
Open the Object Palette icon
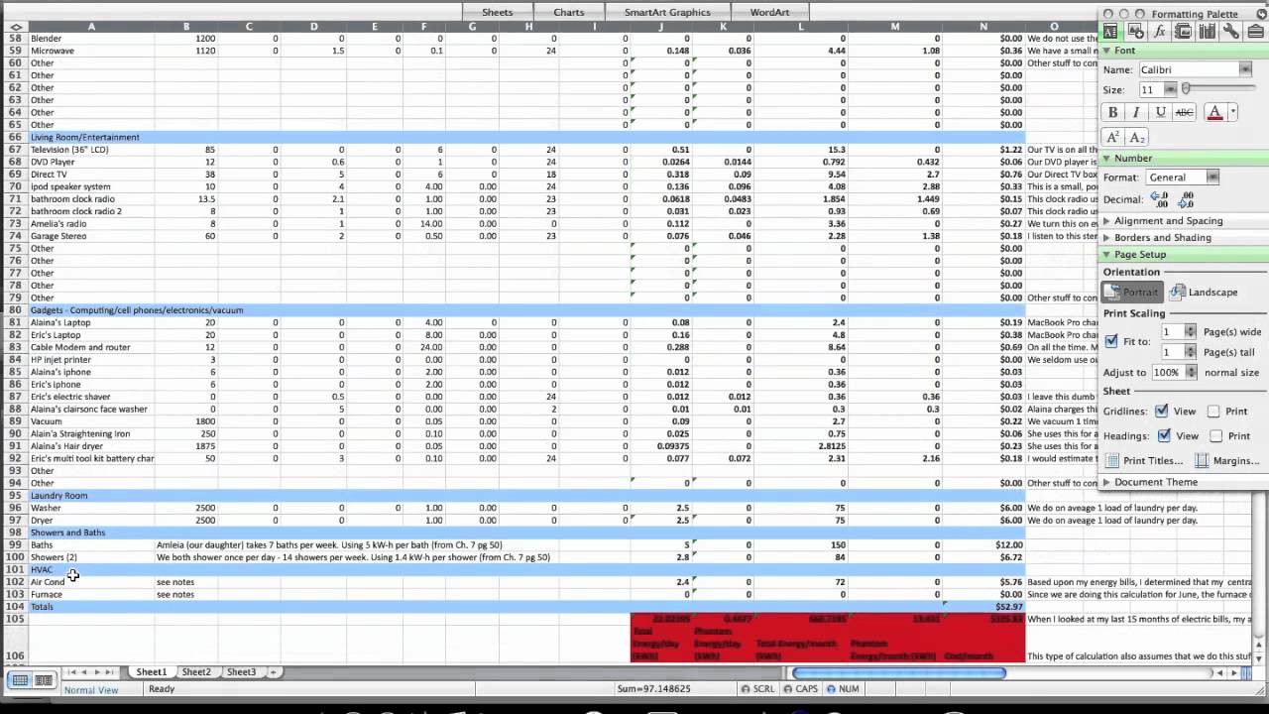click(1135, 32)
